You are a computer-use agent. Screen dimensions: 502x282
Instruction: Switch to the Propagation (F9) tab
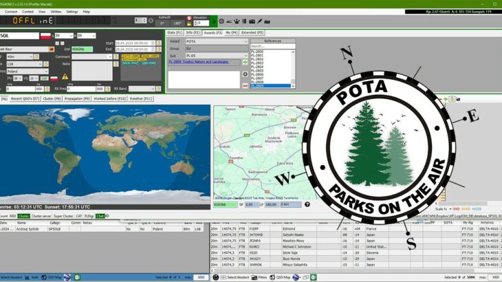(x=77, y=99)
